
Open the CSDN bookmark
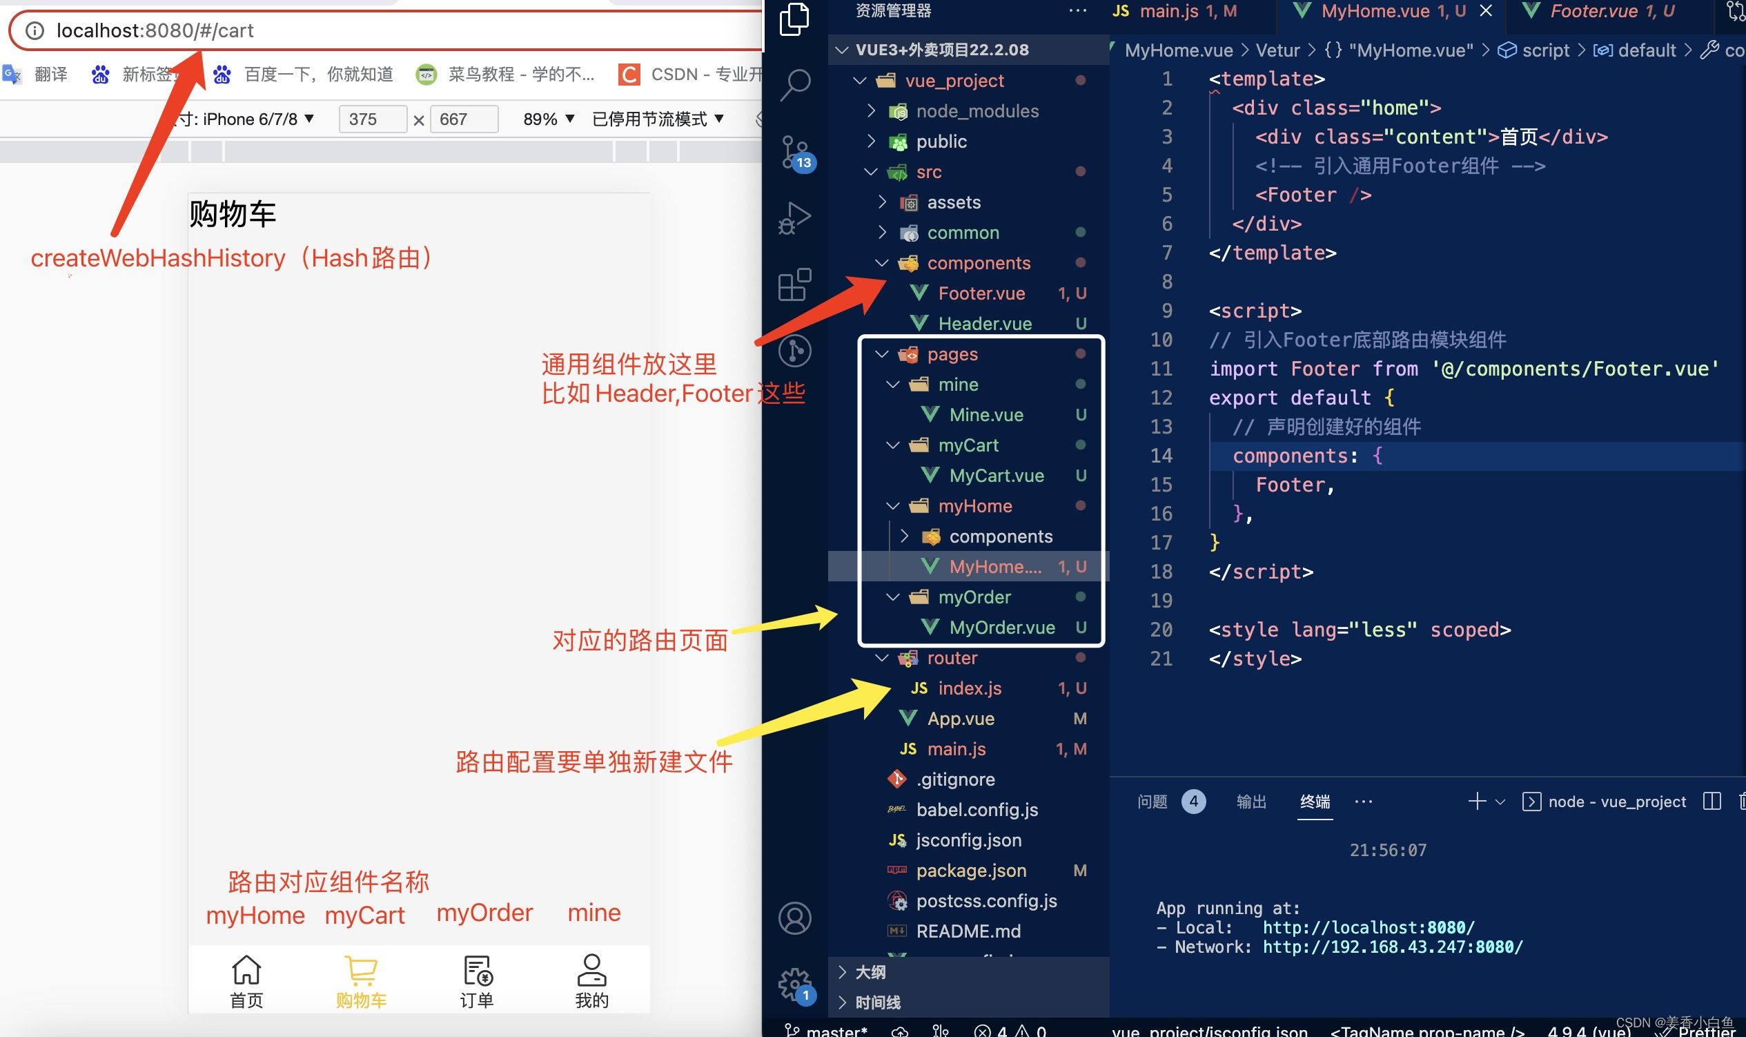pyautogui.click(x=690, y=74)
